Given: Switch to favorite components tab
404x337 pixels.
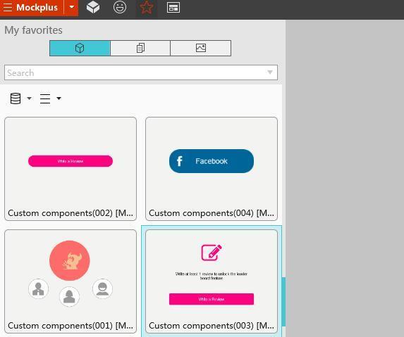Looking at the screenshot, I should 80,48.
